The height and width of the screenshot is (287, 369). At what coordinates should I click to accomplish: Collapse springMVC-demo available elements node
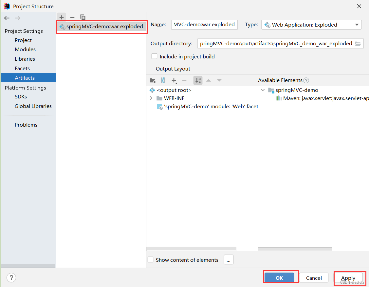pyautogui.click(x=263, y=90)
